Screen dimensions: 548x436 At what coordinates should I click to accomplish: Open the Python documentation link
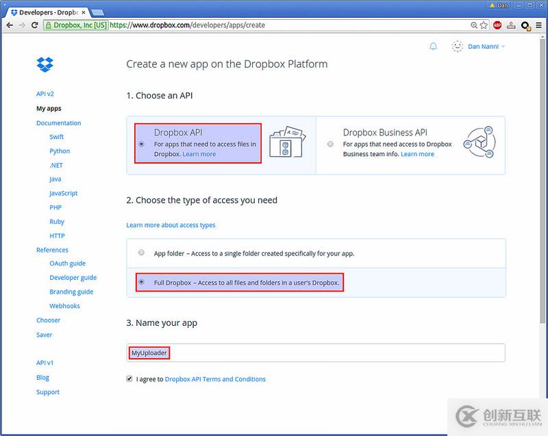click(60, 151)
